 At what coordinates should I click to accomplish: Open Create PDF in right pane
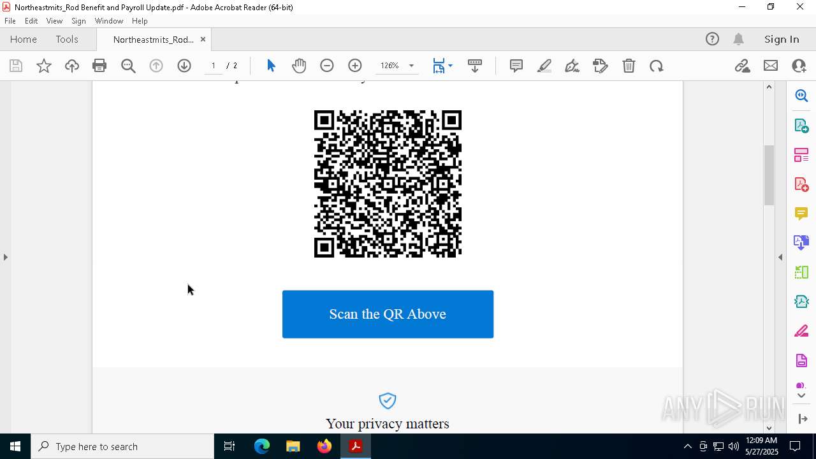(801, 184)
